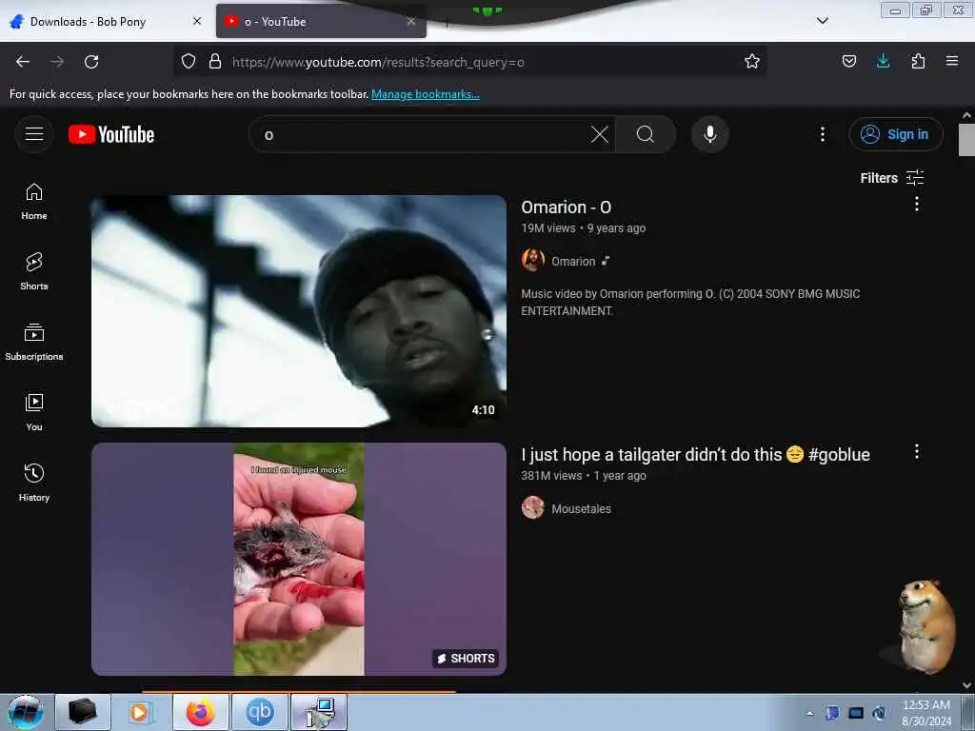Open Firefox from the taskbar
The width and height of the screenshot is (975, 731).
(x=200, y=712)
